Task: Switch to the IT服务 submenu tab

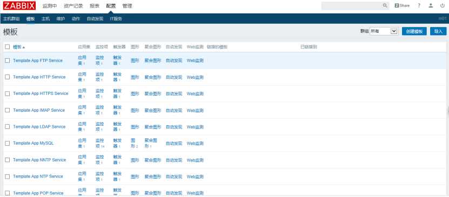Action: pos(116,19)
